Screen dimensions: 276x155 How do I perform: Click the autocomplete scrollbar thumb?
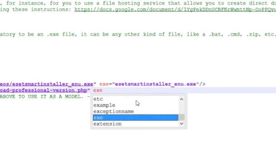pyautogui.click(x=182, y=118)
